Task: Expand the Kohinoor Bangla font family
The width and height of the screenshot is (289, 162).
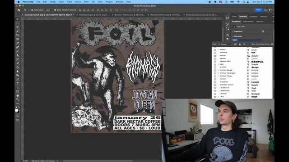Action: (x=218, y=70)
